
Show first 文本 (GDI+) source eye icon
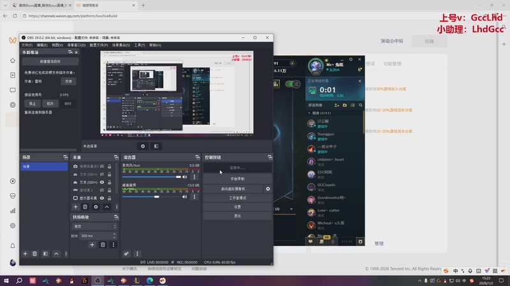tap(102, 174)
